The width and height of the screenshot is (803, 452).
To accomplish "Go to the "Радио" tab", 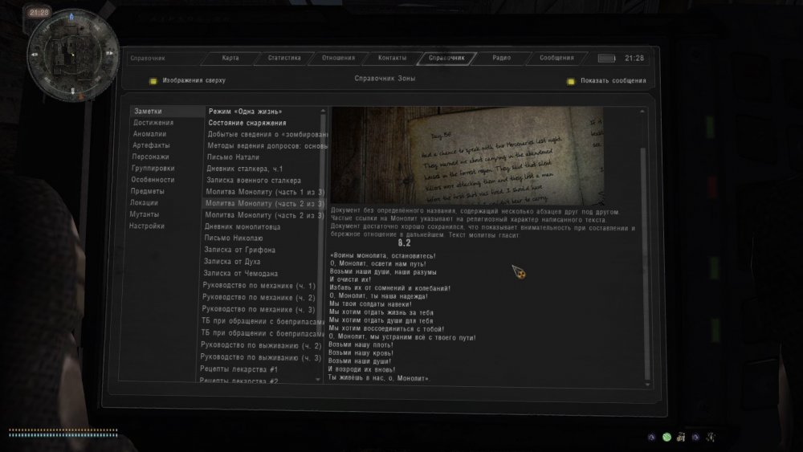I will pyautogui.click(x=502, y=58).
